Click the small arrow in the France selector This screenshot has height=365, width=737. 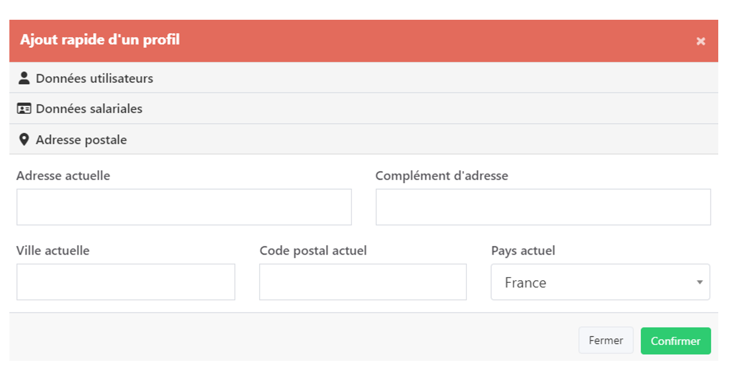point(700,282)
